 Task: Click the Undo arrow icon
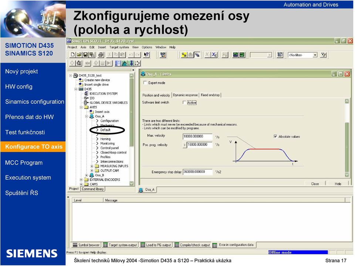(131, 55)
